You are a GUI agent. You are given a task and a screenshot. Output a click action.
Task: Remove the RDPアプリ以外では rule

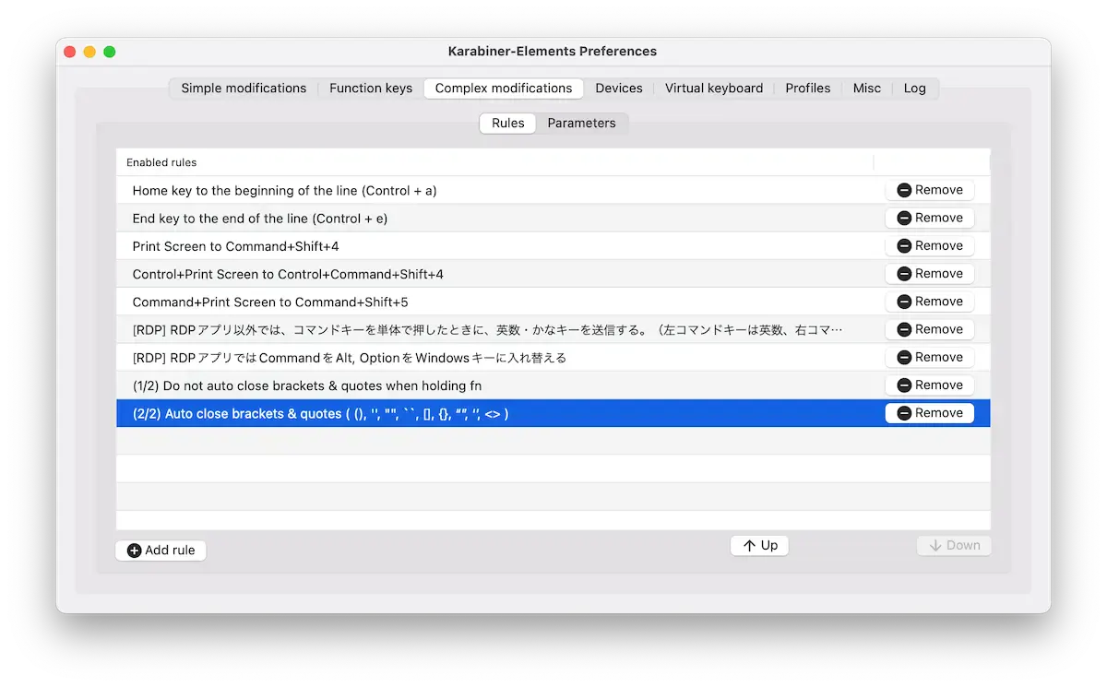[x=930, y=329]
